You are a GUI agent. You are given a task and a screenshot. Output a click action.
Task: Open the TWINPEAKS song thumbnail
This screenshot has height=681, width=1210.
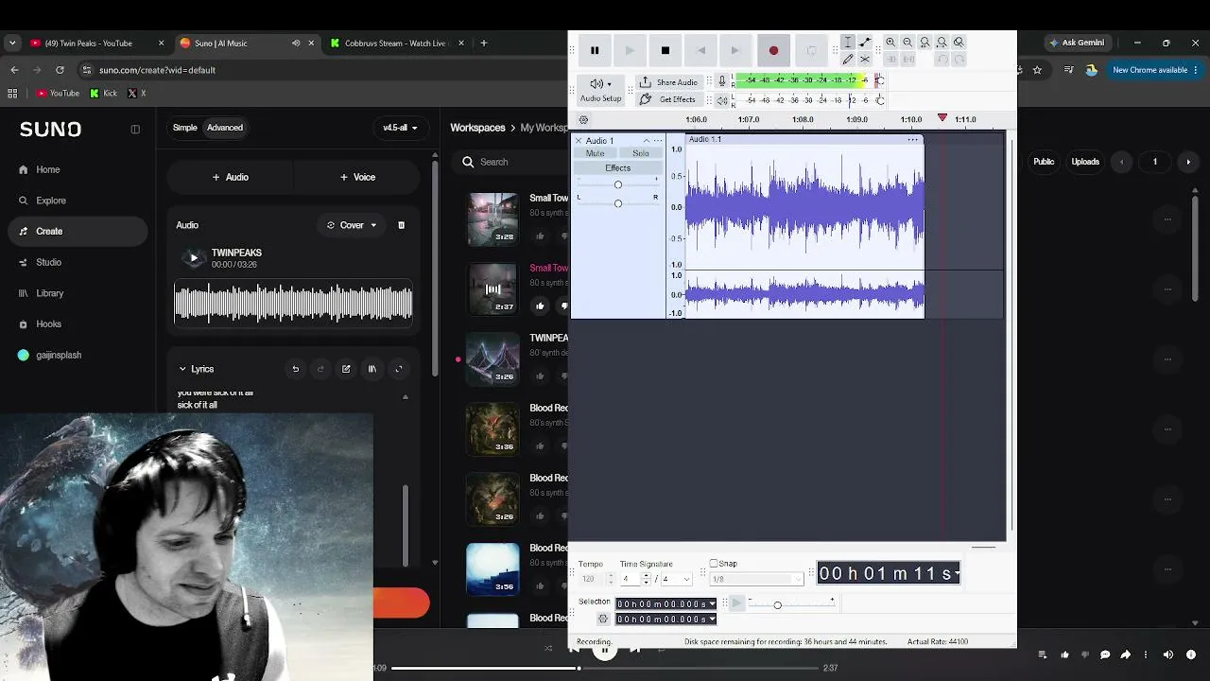(x=493, y=358)
